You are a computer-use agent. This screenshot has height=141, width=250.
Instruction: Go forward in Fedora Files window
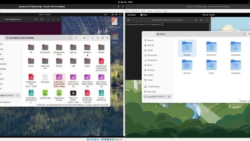[150, 34]
